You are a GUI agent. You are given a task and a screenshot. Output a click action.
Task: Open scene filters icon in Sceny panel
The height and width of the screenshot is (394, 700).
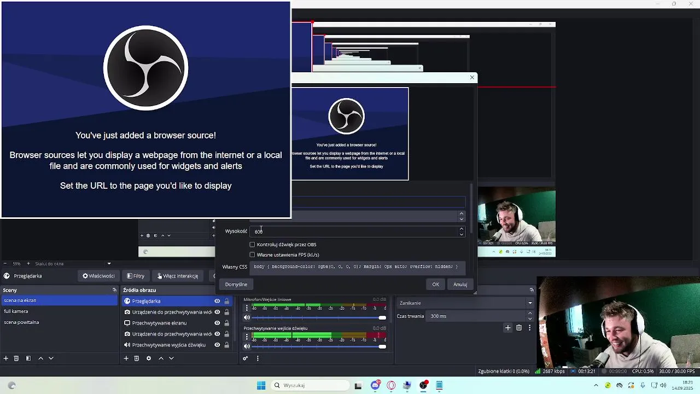pyautogui.click(x=28, y=358)
